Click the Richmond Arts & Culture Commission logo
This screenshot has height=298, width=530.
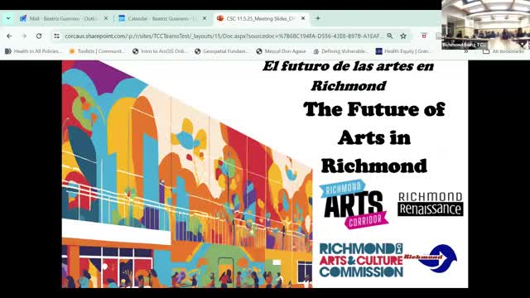click(361, 260)
